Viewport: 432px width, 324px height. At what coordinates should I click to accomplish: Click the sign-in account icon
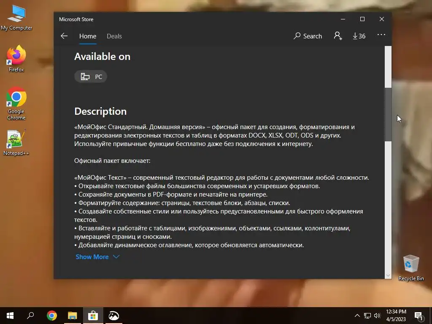click(338, 36)
